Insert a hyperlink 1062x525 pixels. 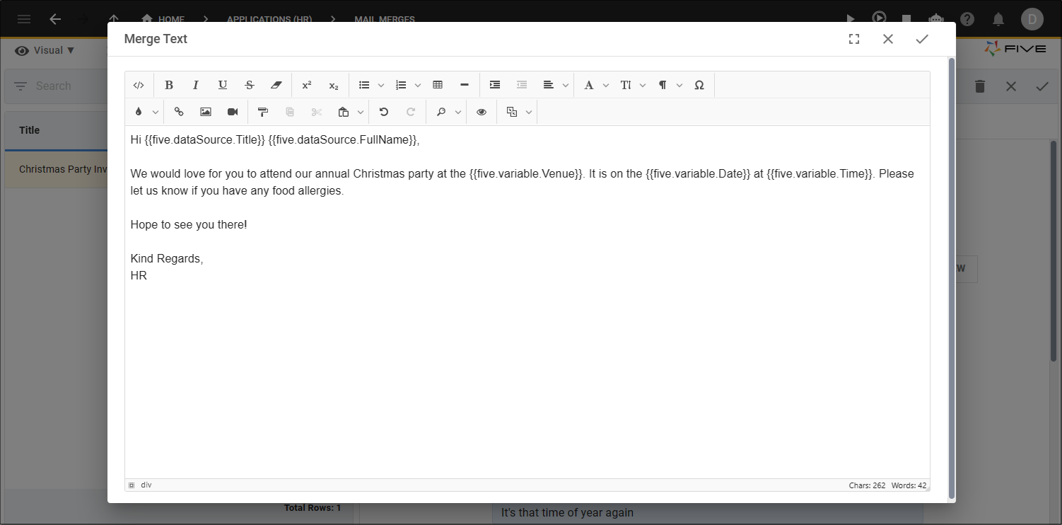(x=179, y=112)
